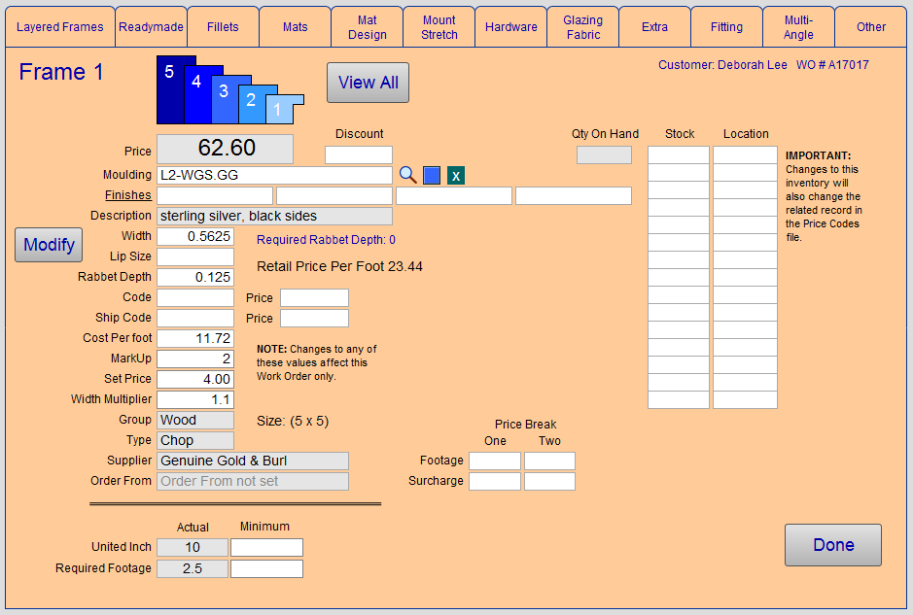
Task: Click the Cost Per foot field
Action: (x=195, y=338)
